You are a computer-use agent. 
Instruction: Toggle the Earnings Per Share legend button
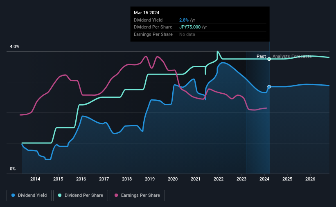click(137, 196)
